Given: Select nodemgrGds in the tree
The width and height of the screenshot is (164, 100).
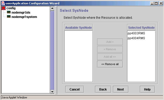Looking at the screenshot, I should 21,13.
